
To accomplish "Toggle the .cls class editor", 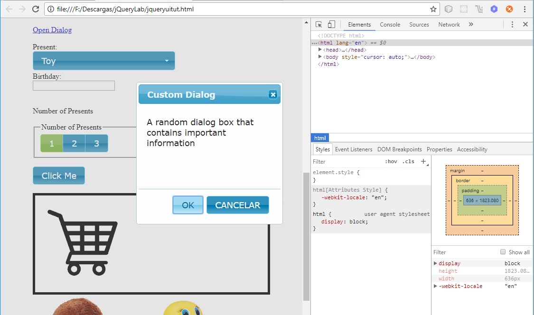I will tap(408, 161).
